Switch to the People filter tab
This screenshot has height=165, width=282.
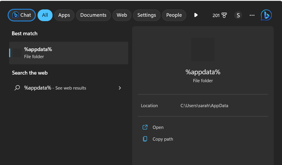pyautogui.click(x=174, y=15)
